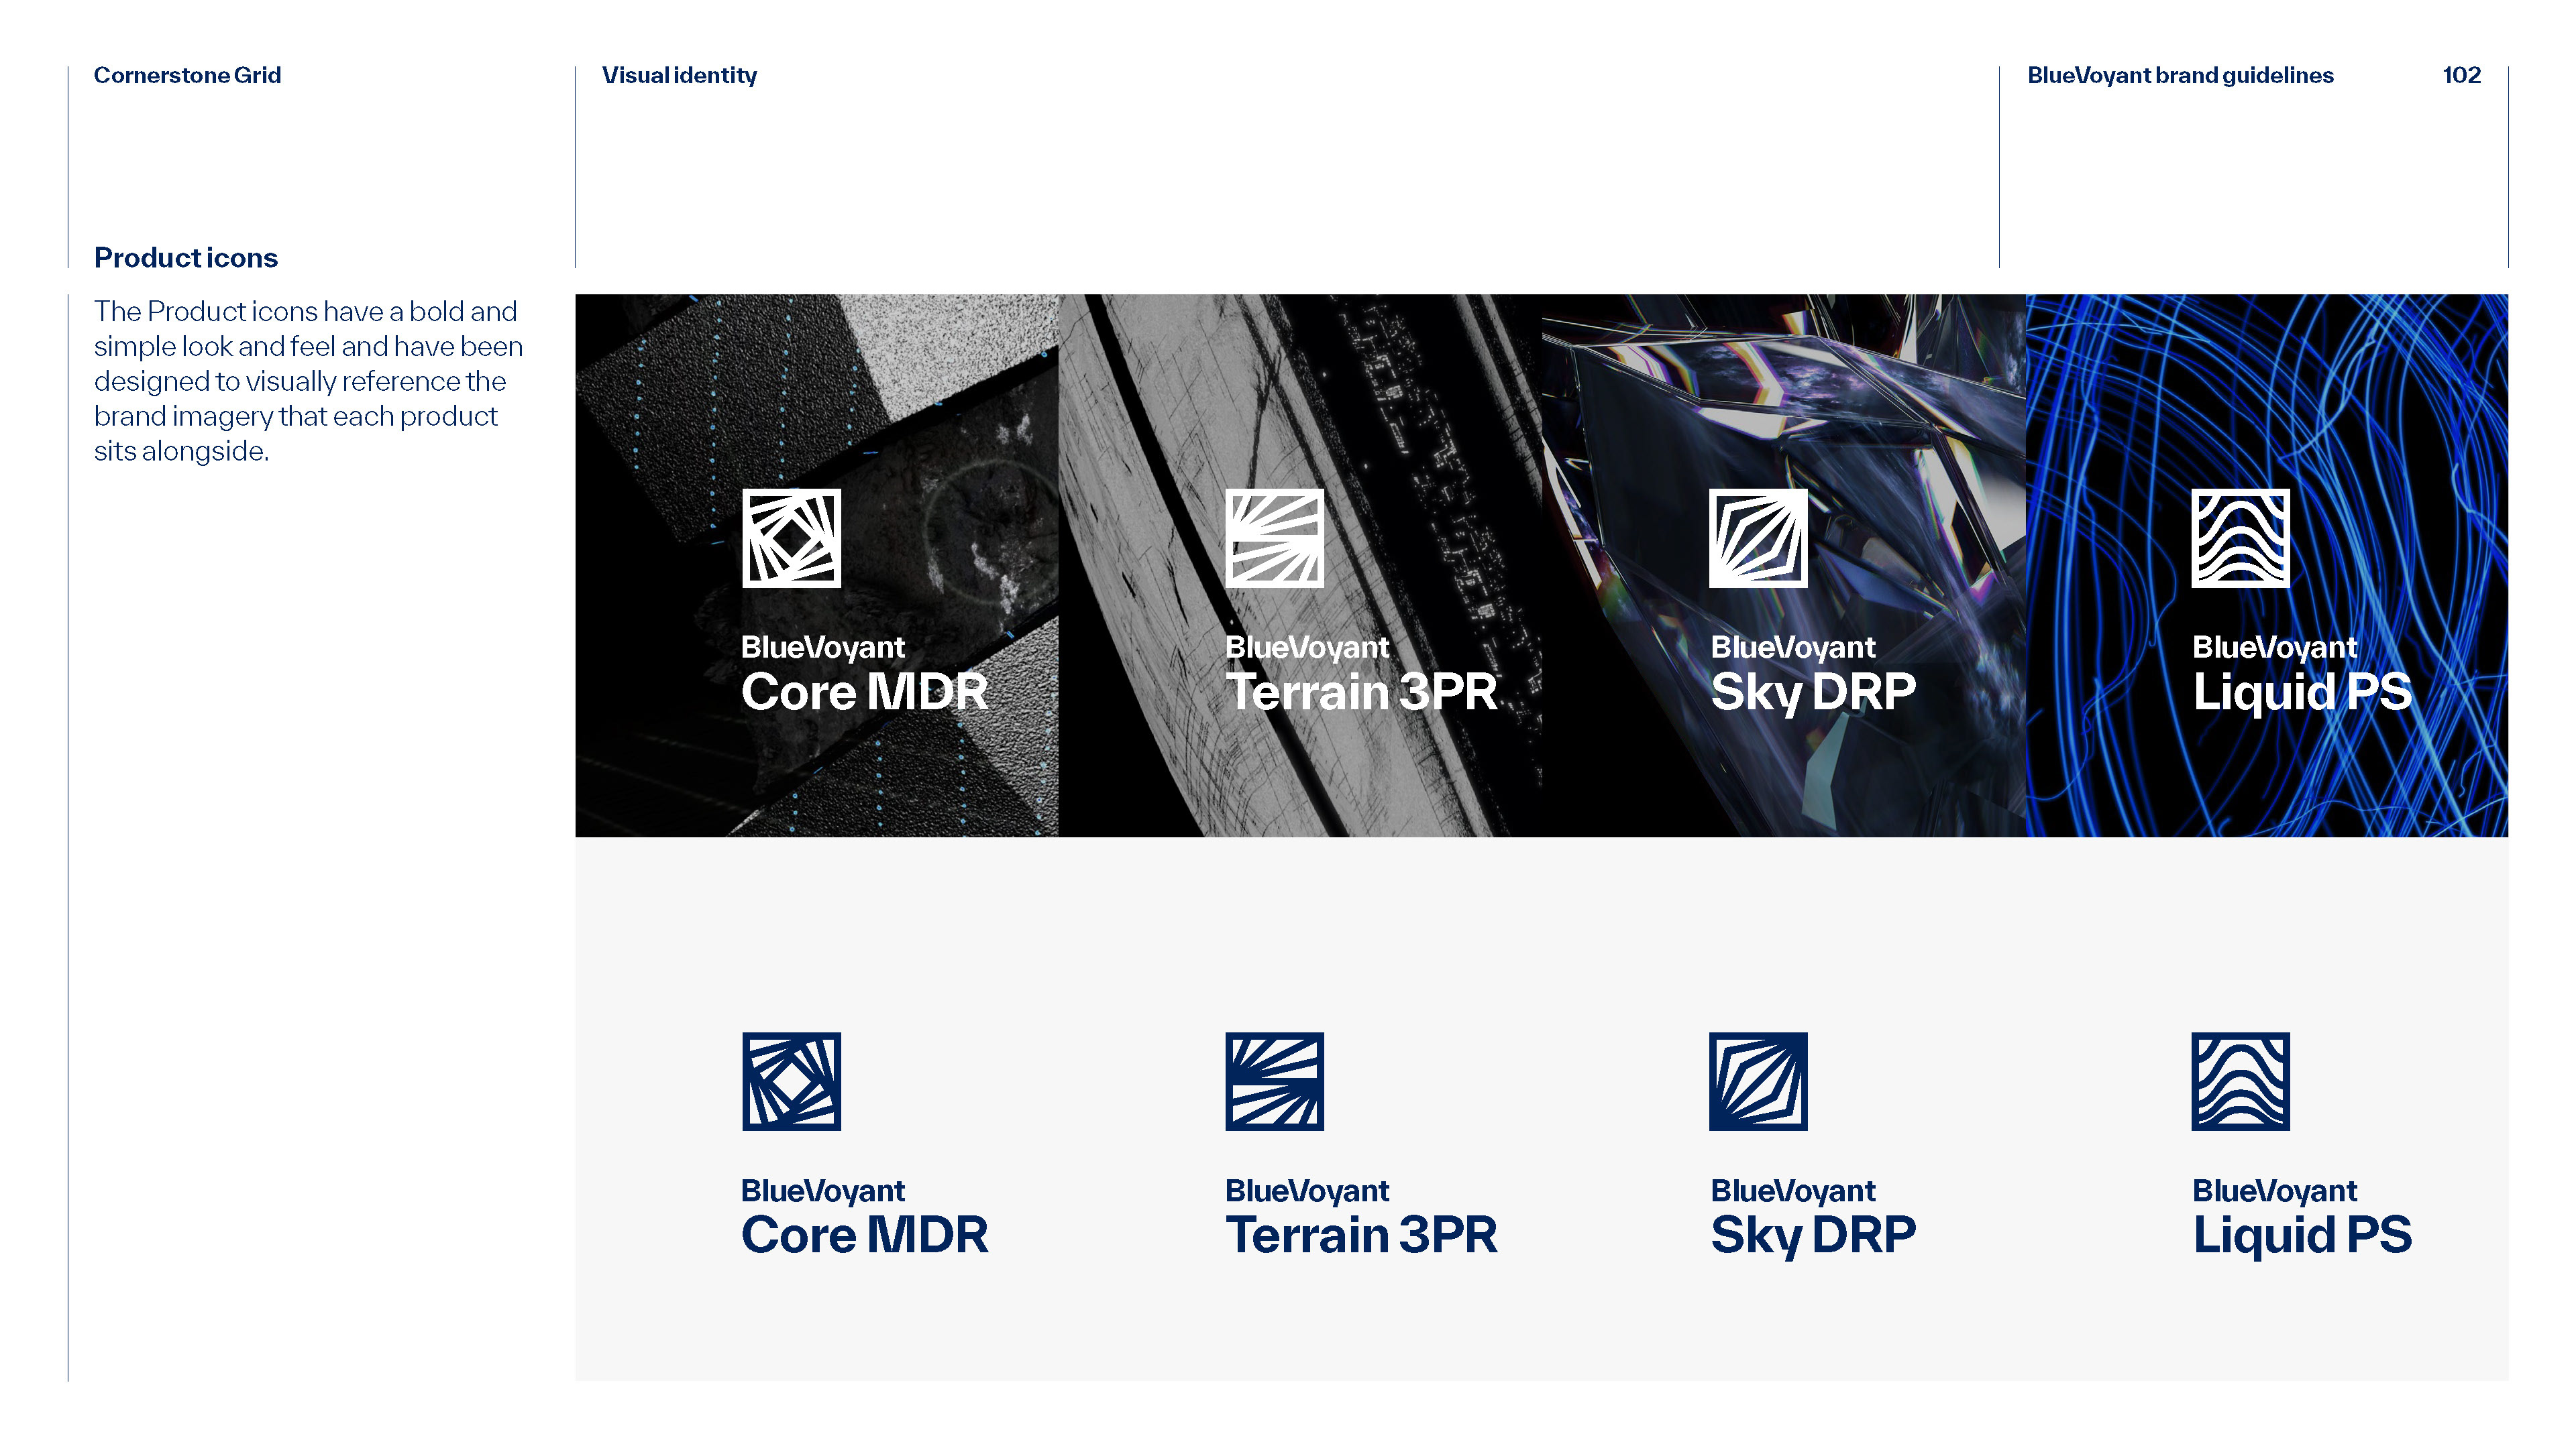Click the white Core MDR product icon
Viewport: 2576px width, 1448px height.
(x=791, y=538)
